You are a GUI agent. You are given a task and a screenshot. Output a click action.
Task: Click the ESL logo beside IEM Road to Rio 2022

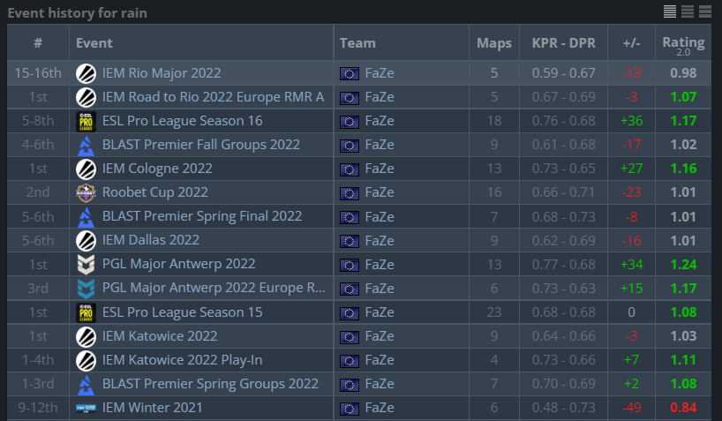click(86, 97)
